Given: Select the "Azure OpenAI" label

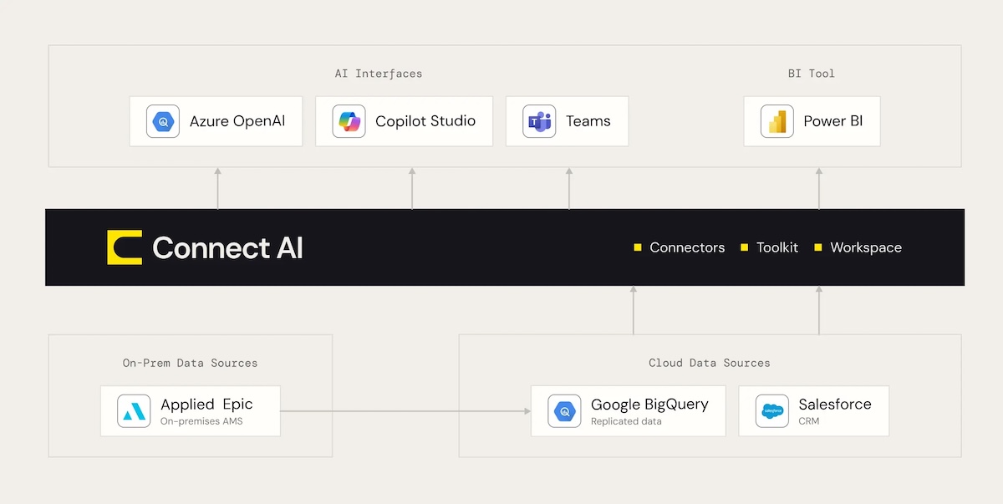Looking at the screenshot, I should (x=237, y=121).
